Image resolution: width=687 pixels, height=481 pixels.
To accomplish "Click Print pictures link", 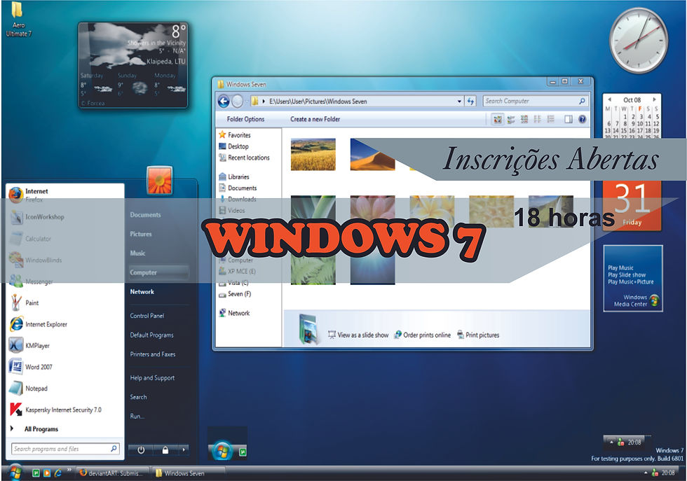I will 478,335.
